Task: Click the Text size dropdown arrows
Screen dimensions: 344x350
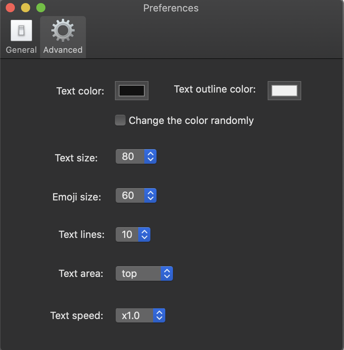Action: (150, 156)
